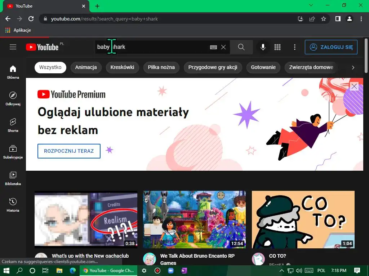The image size is (369, 276).
Task: Start voice search with the microphone icon
Action: pos(263,47)
